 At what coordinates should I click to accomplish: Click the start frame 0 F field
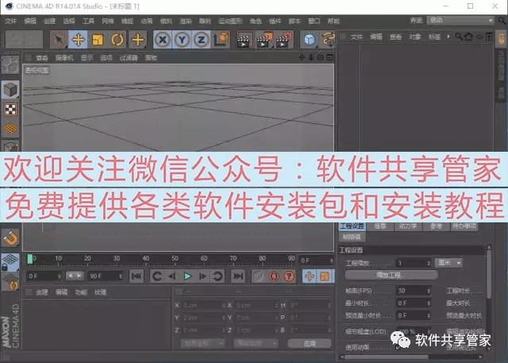pos(44,276)
